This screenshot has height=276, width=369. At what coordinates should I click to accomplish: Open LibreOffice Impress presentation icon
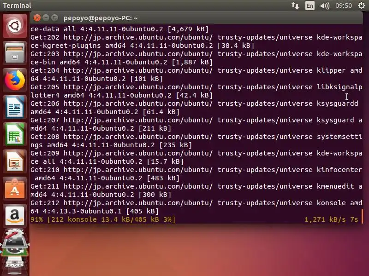pos(15,162)
